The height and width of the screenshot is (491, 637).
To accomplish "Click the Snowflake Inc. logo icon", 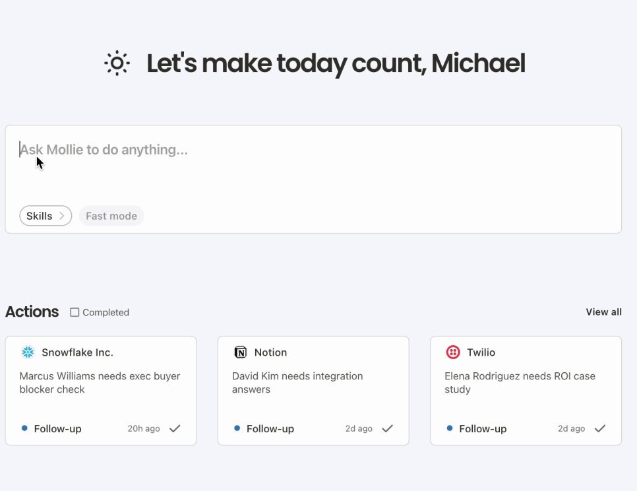I will tap(28, 352).
